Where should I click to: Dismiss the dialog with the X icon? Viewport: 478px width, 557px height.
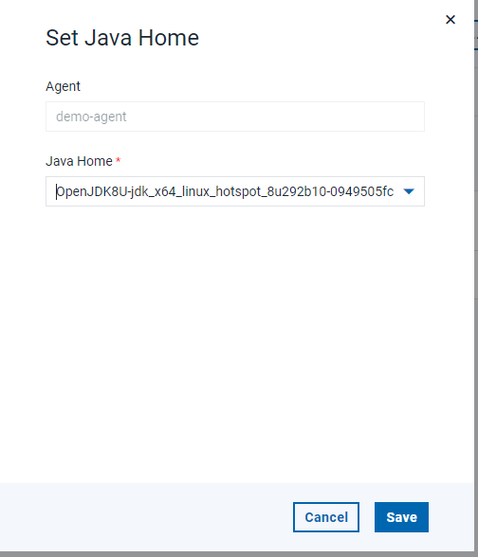point(450,20)
